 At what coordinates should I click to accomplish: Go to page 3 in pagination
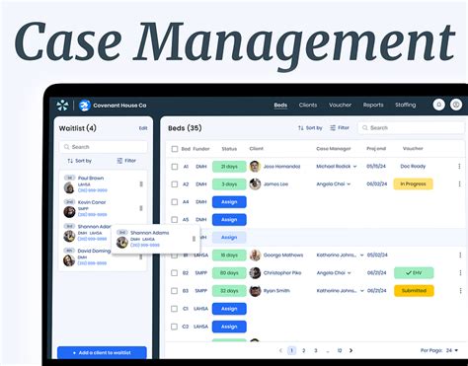coord(316,350)
